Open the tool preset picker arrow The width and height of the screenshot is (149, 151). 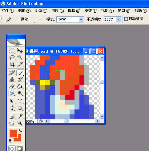15,19
